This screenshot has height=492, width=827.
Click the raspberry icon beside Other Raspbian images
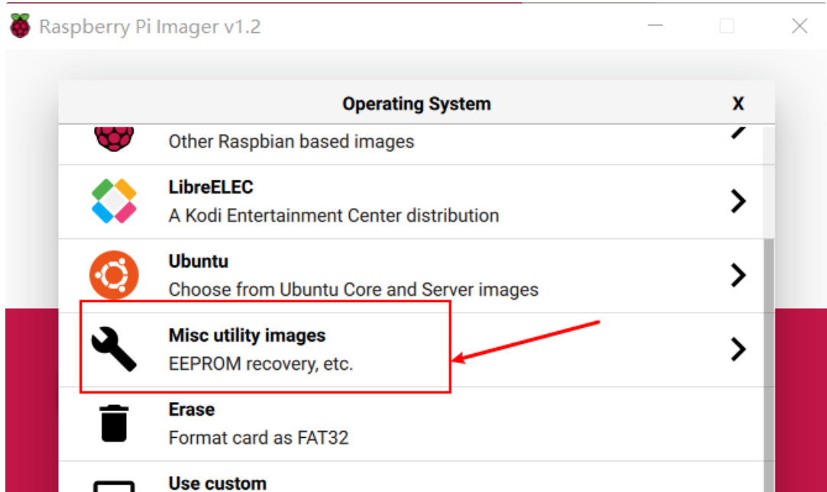click(x=114, y=139)
